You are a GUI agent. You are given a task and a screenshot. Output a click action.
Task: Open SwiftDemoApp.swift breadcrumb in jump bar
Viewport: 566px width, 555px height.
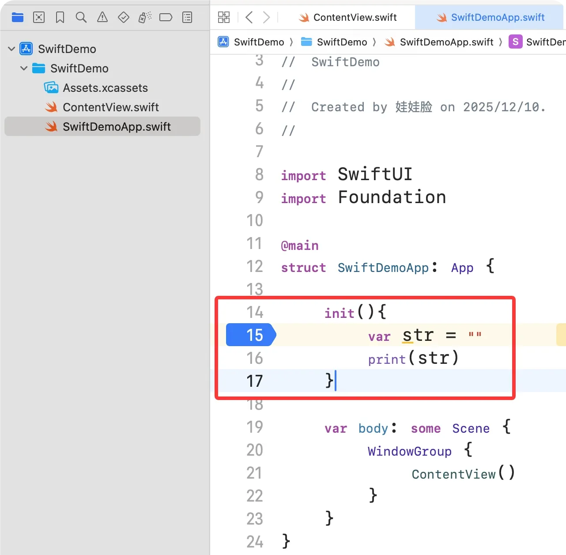[439, 42]
